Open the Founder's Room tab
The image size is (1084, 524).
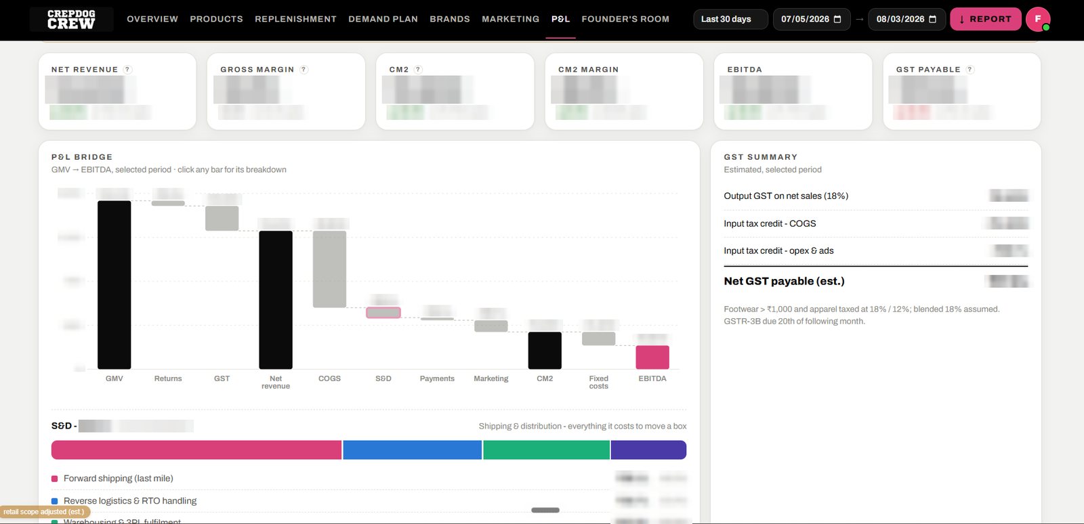point(625,19)
